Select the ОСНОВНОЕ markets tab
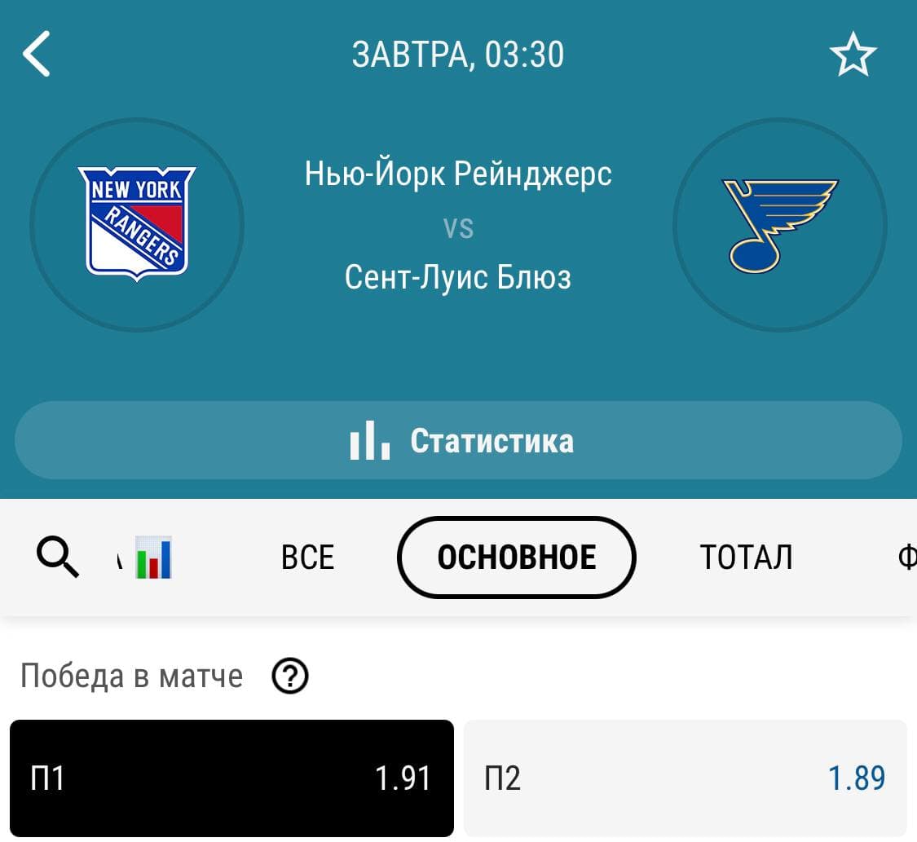Image resolution: width=917 pixels, height=842 pixels. click(x=516, y=557)
